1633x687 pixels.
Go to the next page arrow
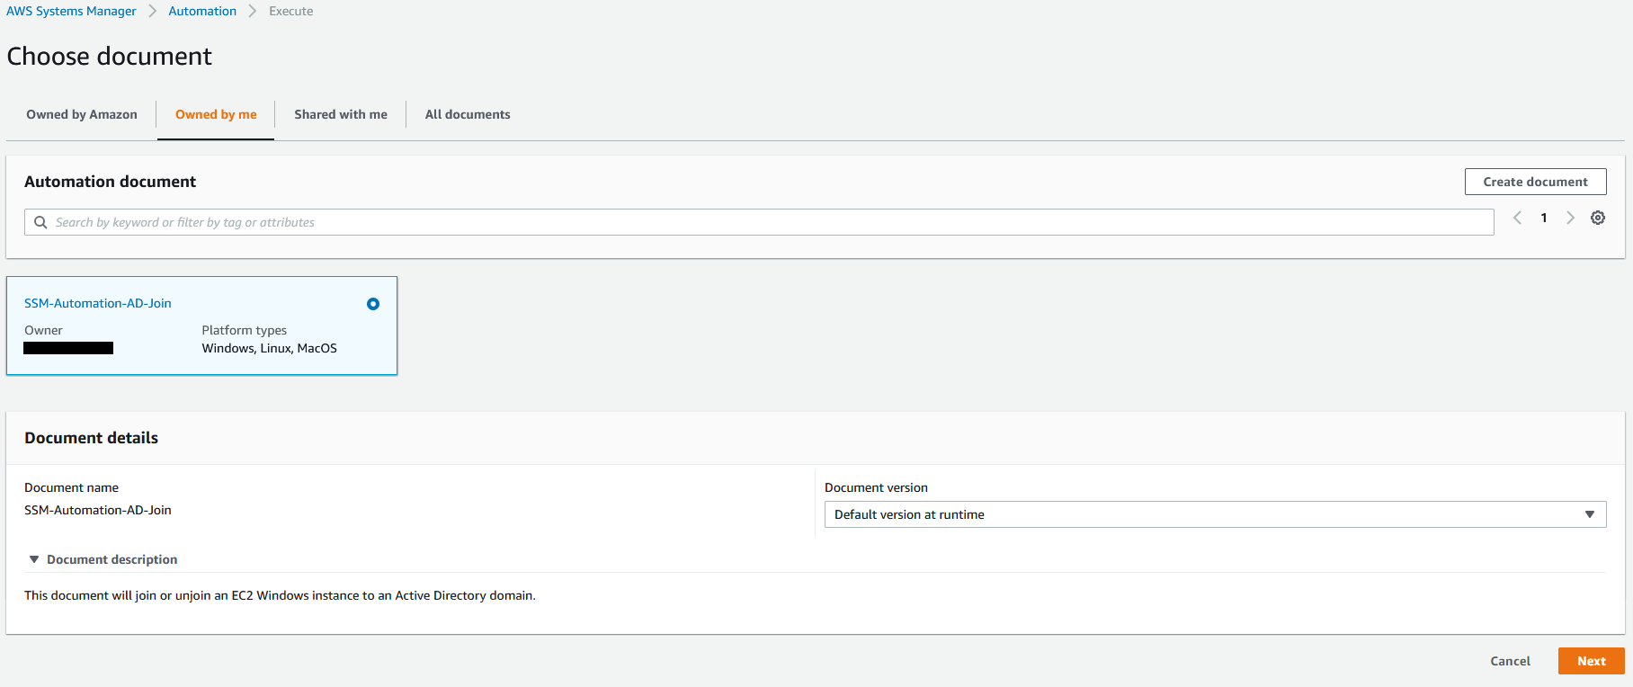pyautogui.click(x=1570, y=218)
